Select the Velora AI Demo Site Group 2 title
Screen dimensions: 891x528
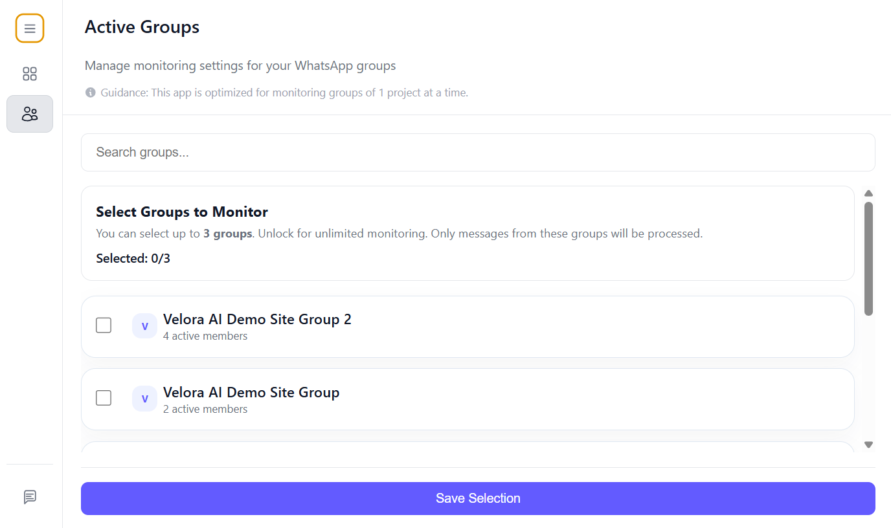click(x=257, y=319)
